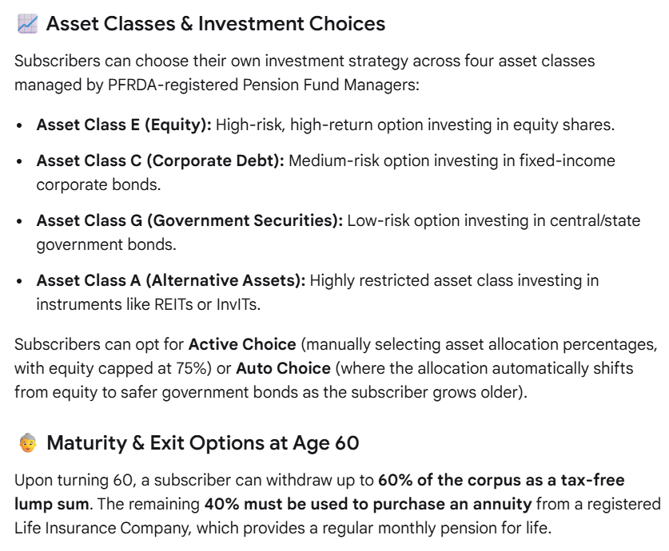Click the 'PFRDA-registered Pension Fund Managers' text
This screenshot has height=551, width=669.
point(263,85)
